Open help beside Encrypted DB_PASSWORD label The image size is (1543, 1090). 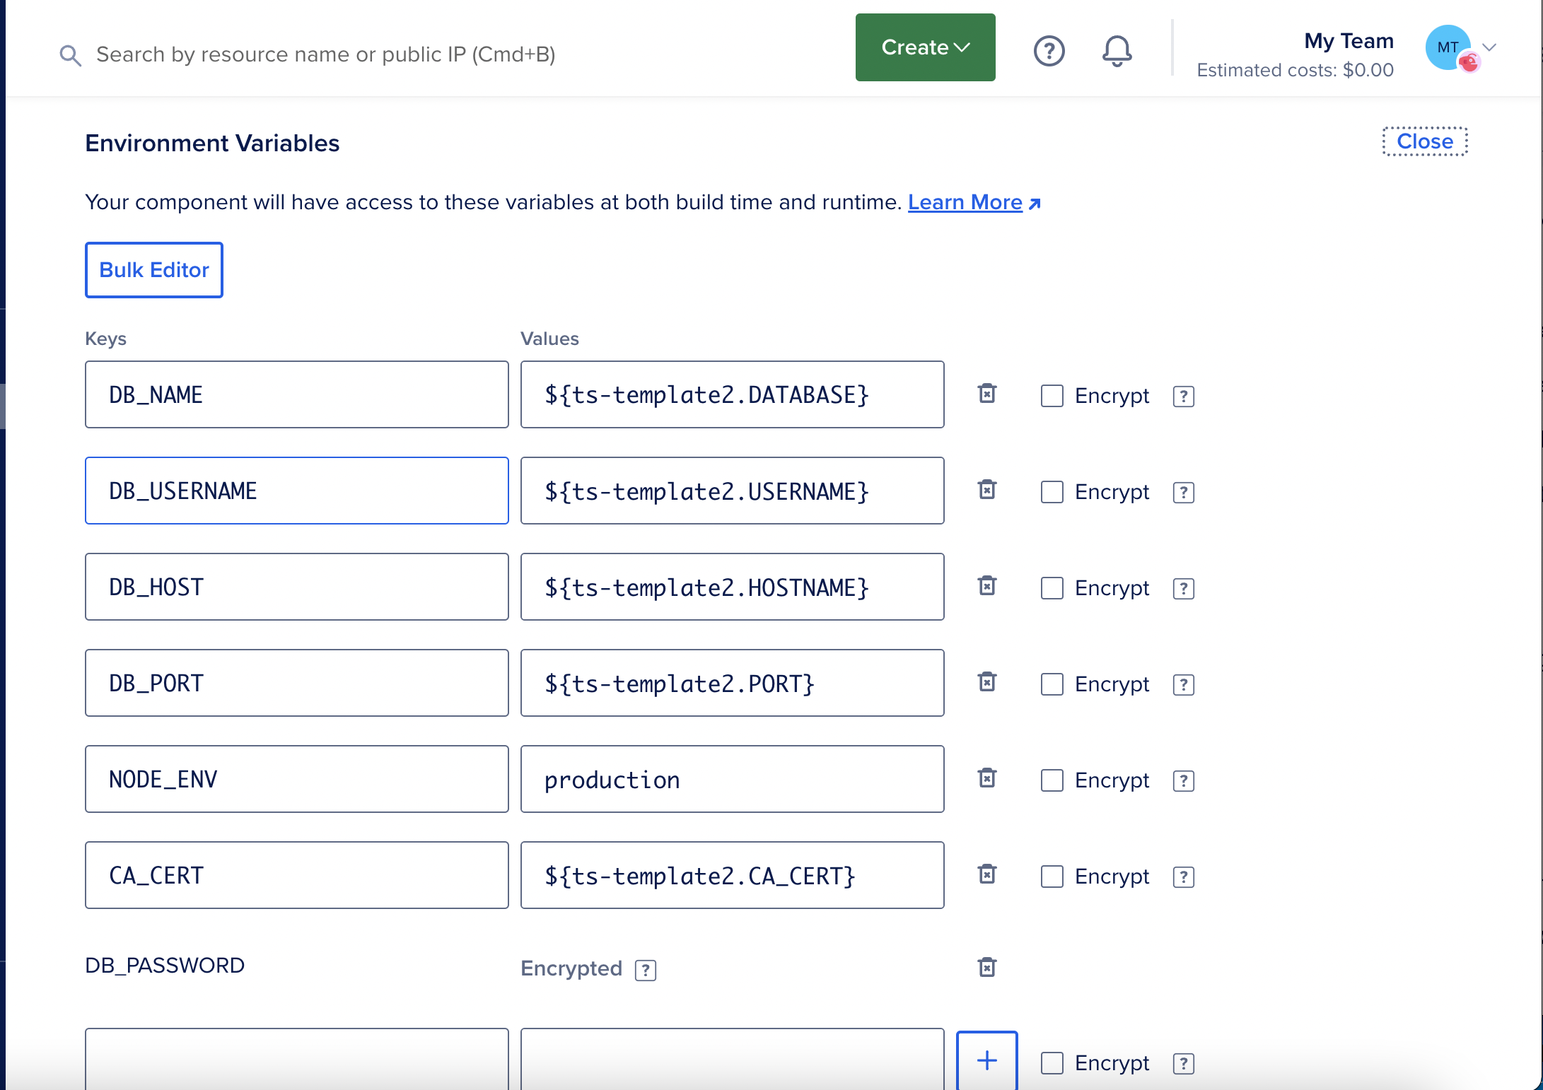(646, 971)
